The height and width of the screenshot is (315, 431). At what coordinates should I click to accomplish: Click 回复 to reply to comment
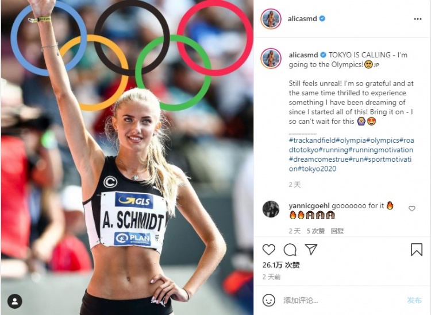point(337,231)
